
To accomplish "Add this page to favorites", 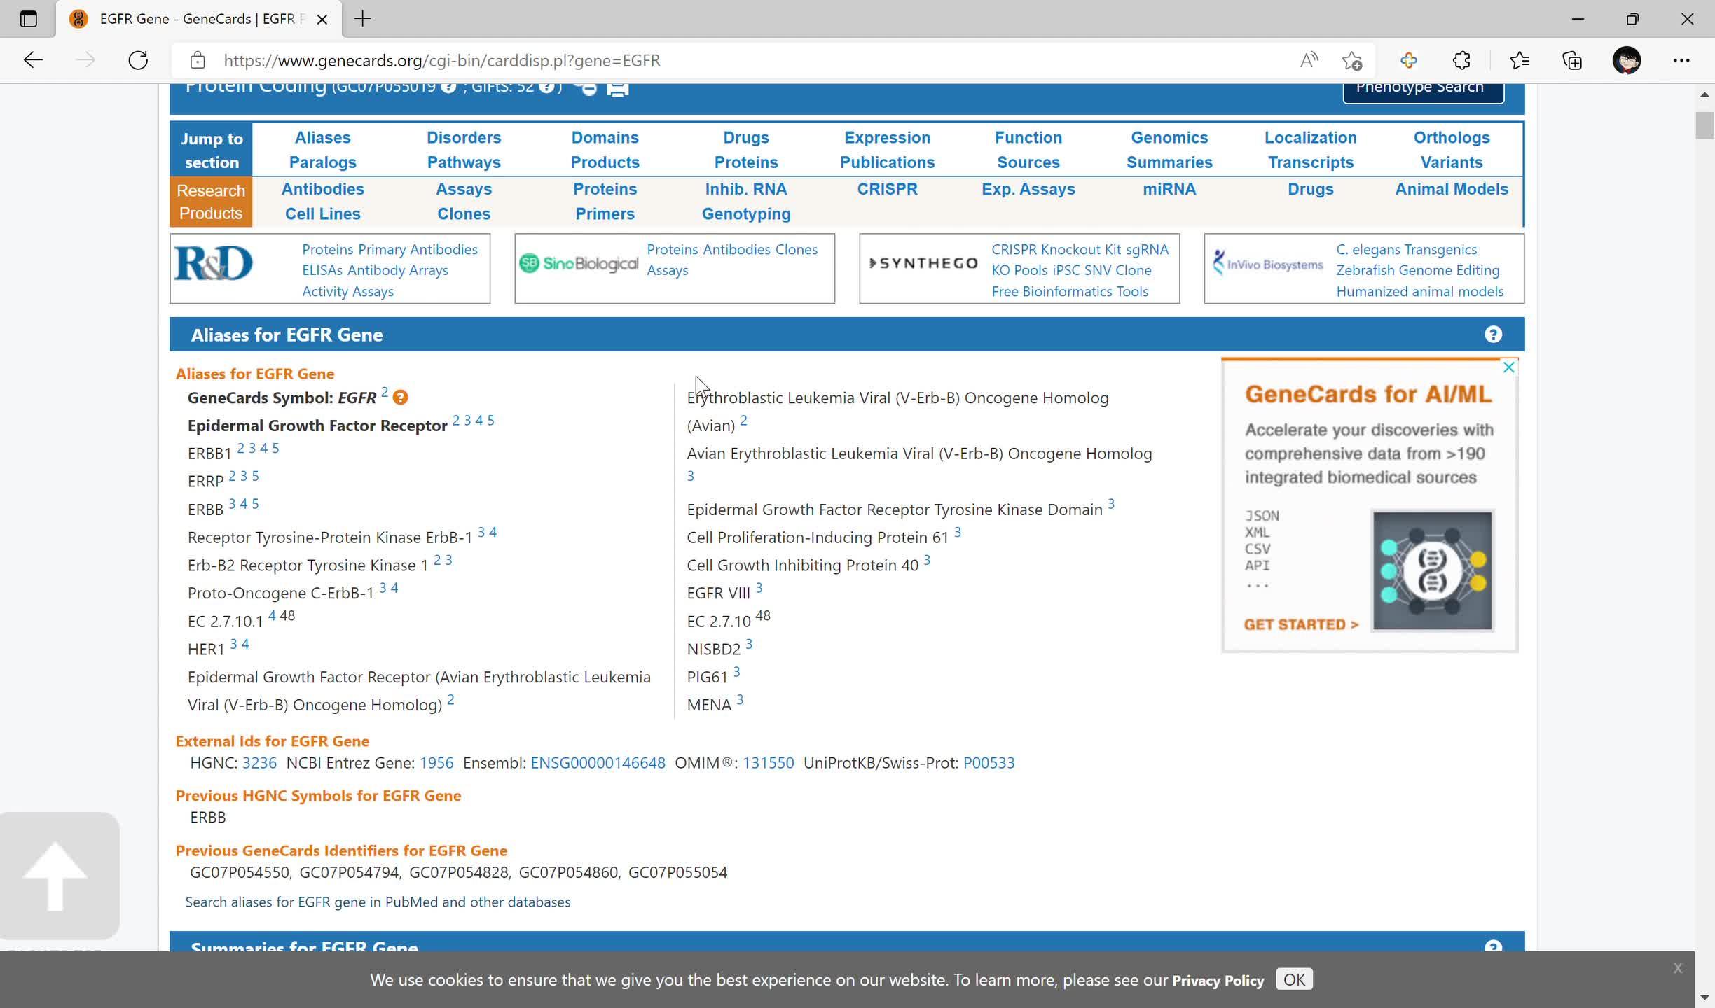I will (1352, 60).
